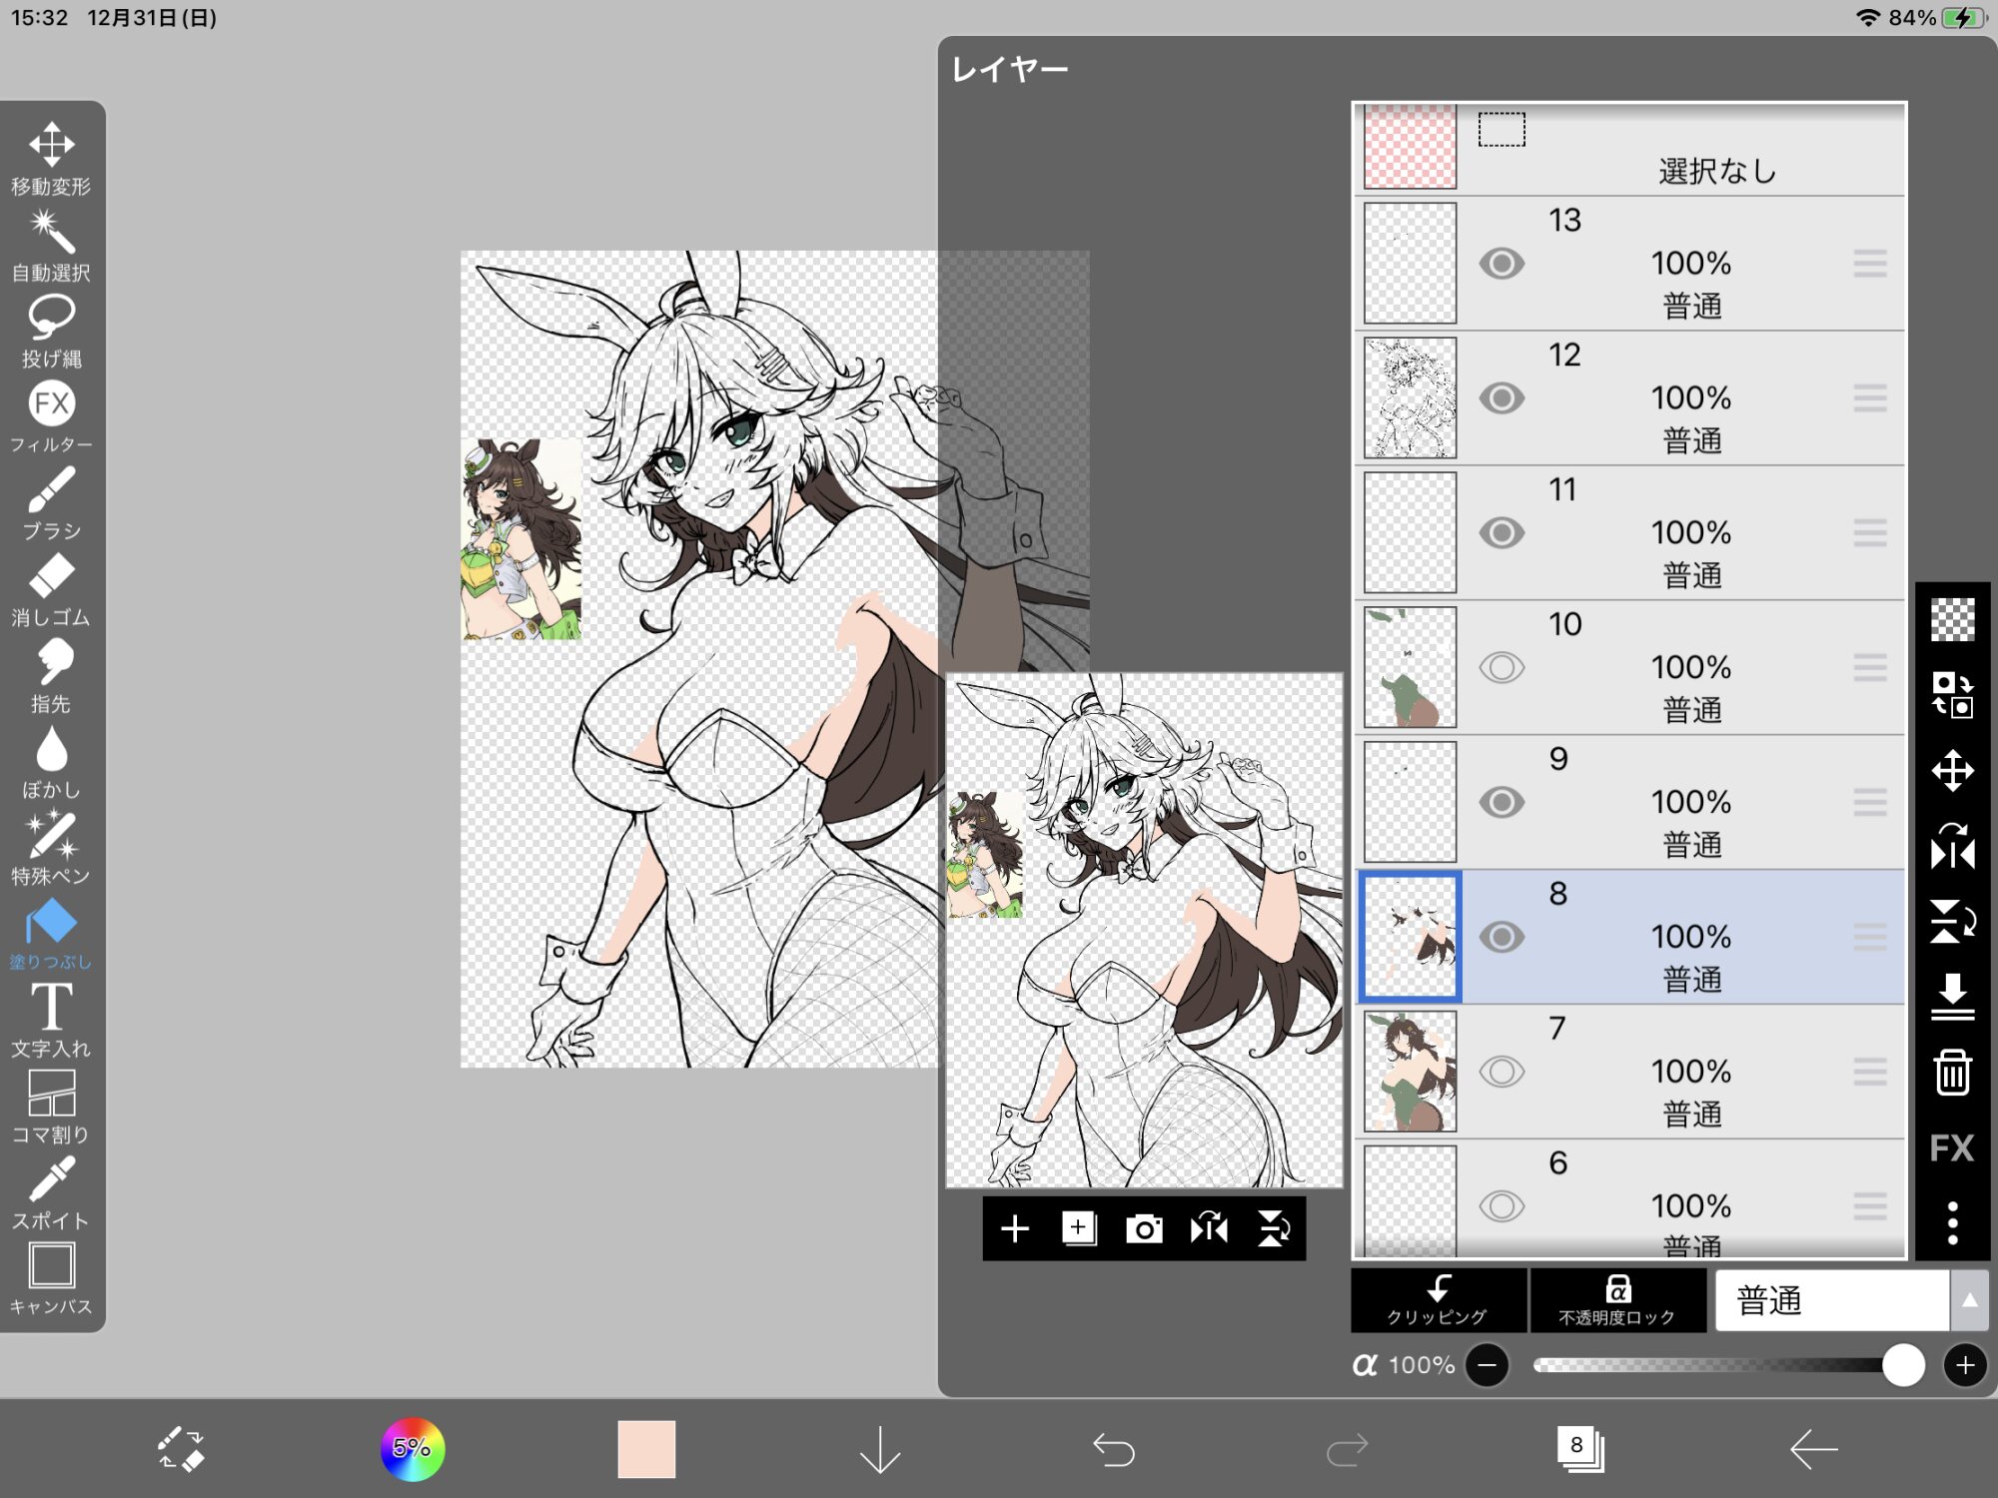Image resolution: width=1998 pixels, height=1498 pixels.
Task: Select the Lasso (投げ縄) tool
Action: (x=51, y=330)
